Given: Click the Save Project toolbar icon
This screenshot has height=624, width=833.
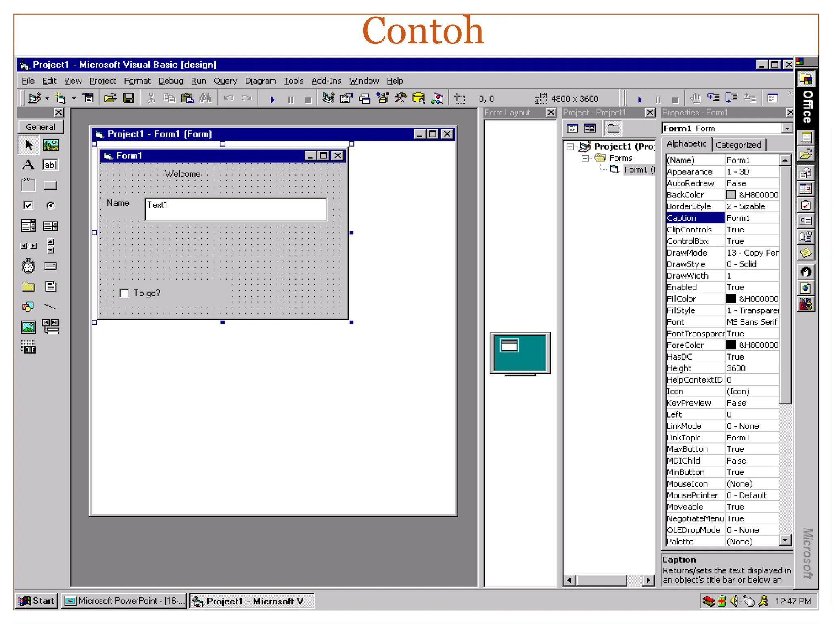Looking at the screenshot, I should click(129, 98).
